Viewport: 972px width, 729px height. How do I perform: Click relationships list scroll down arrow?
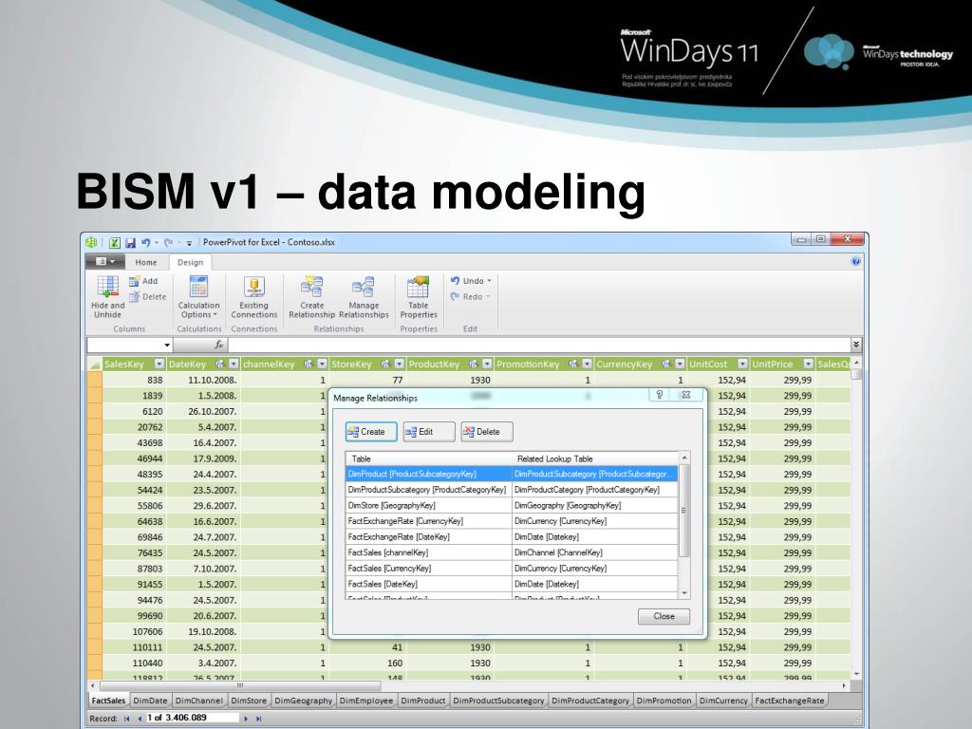684,593
